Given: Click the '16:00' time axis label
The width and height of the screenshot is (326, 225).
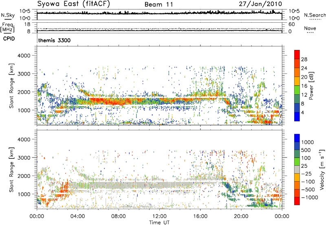Looking at the screenshot, I should pos(200,216).
